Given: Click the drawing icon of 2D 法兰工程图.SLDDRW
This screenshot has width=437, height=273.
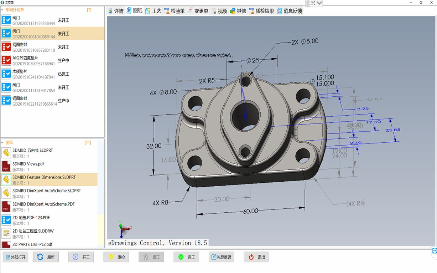Looking at the screenshot, I should point(6,233).
